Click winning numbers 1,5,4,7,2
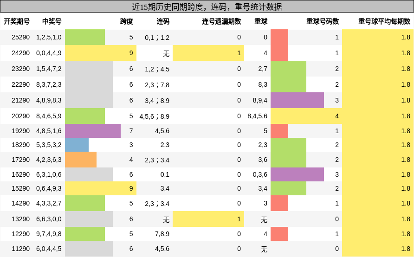The image size is (414, 257). pyautogui.click(x=49, y=69)
